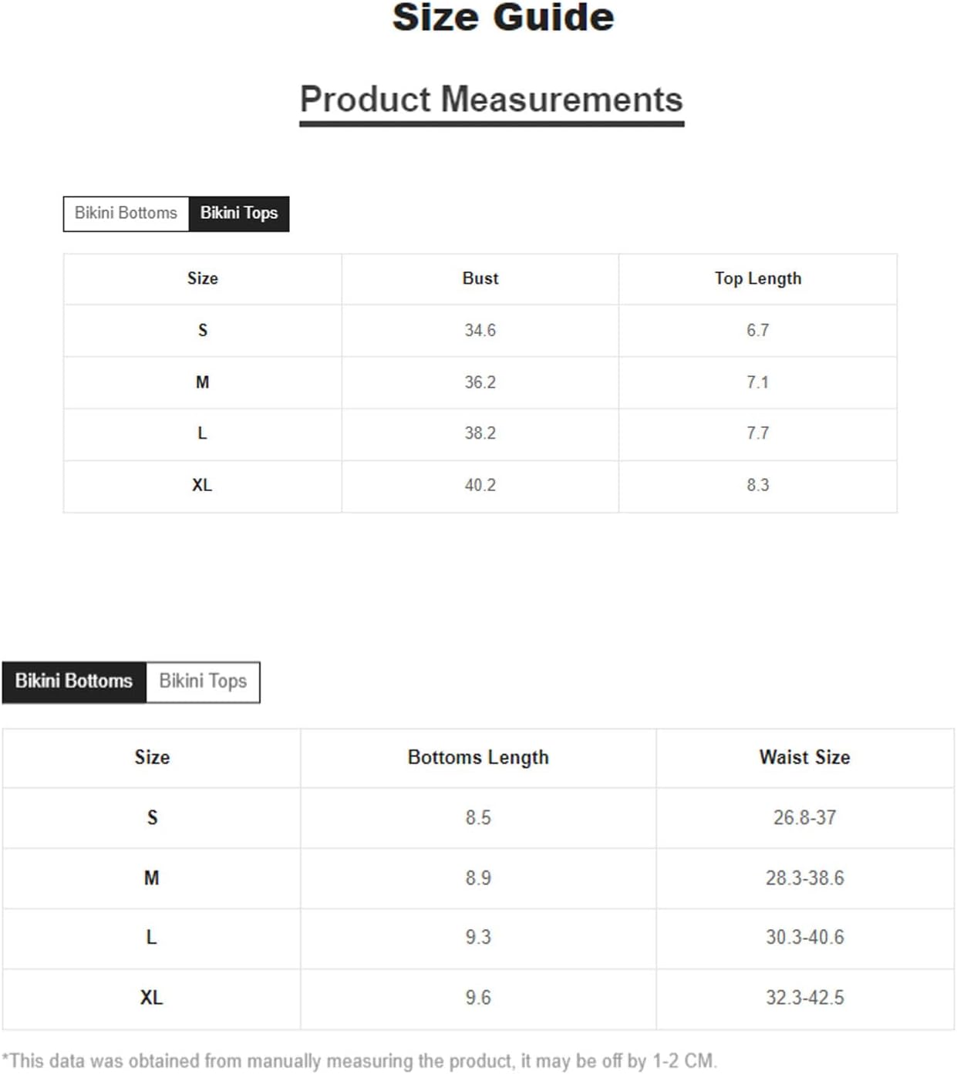The image size is (957, 1074).
Task: Click the Bust column header
Action: point(480,279)
